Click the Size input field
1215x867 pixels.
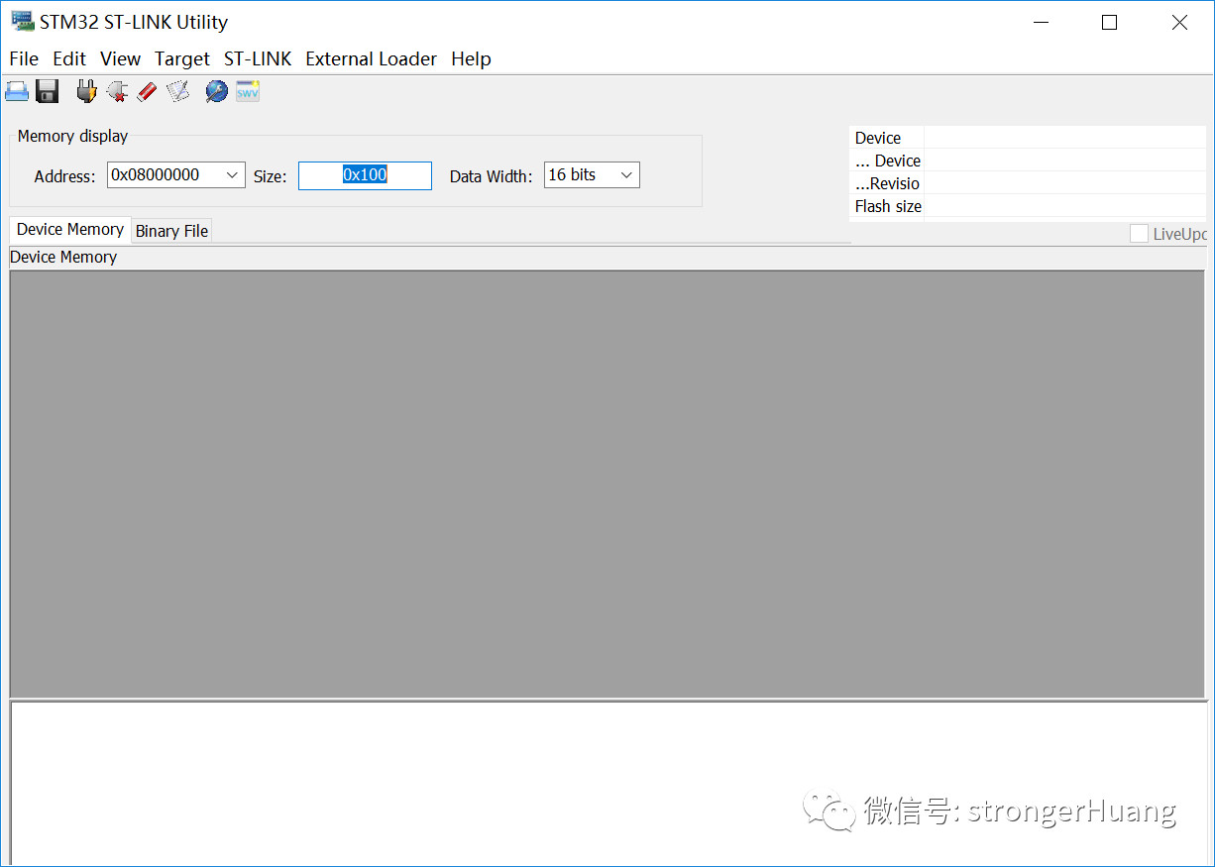365,175
